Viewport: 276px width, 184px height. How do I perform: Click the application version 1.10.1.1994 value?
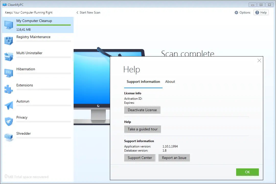170,146
